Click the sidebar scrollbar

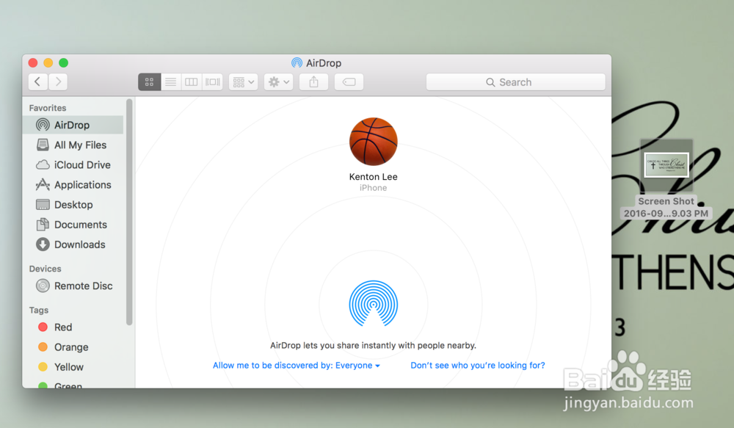(129, 211)
